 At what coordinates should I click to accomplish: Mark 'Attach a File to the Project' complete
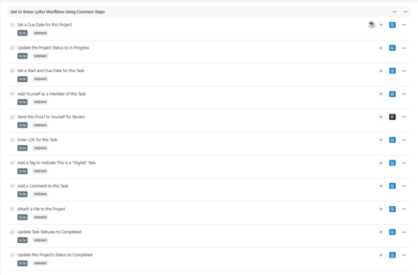tap(12, 209)
